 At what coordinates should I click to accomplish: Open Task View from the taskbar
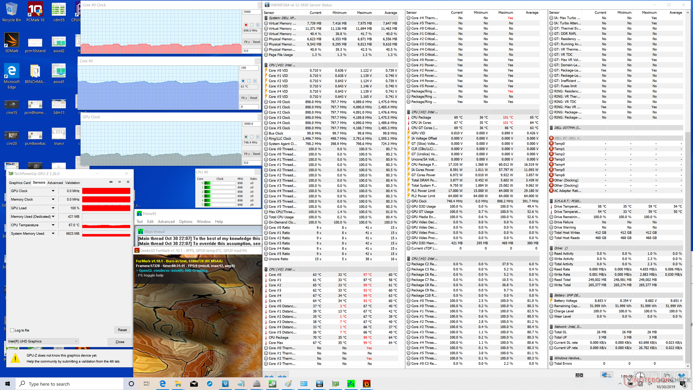coord(147,383)
